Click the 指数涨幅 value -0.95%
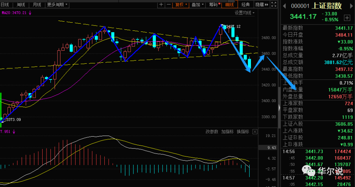This screenshot has width=355, height=187. [345, 49]
